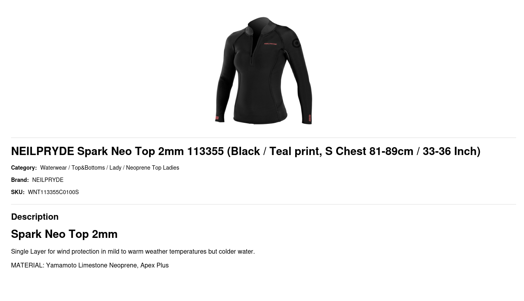This screenshot has width=524, height=301.
Task: Open the Lady category link
Action: pos(115,168)
